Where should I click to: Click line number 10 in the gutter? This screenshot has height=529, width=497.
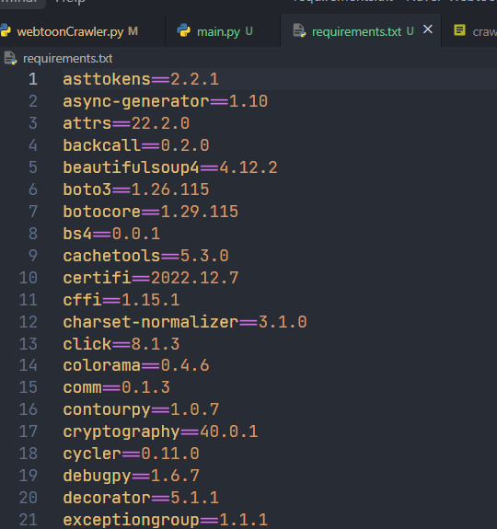(28, 278)
